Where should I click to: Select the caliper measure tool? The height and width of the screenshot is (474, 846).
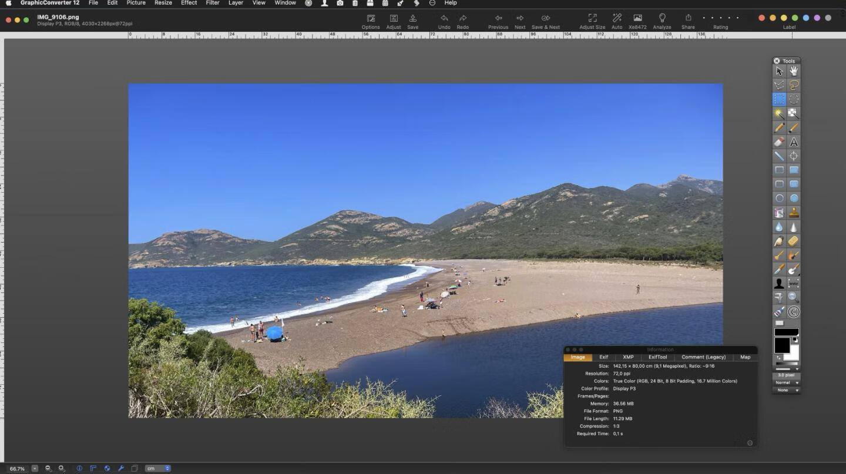[x=779, y=297]
